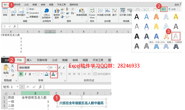Open the 艺术字 WordArt dropdown button

point(164,9)
